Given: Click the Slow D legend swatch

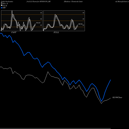Looking at the screenshot, I should (x=2, y=3).
